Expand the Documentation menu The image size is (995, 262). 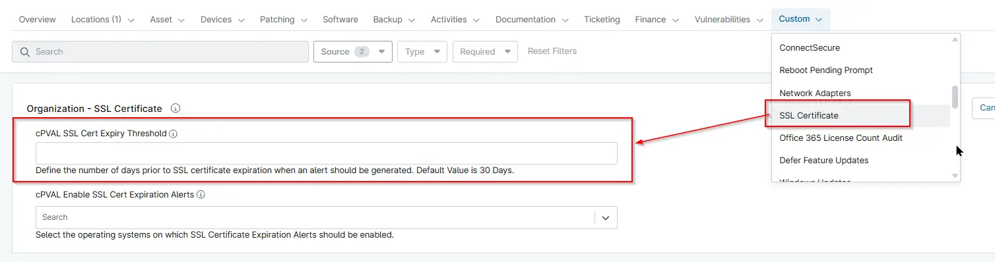pos(532,19)
